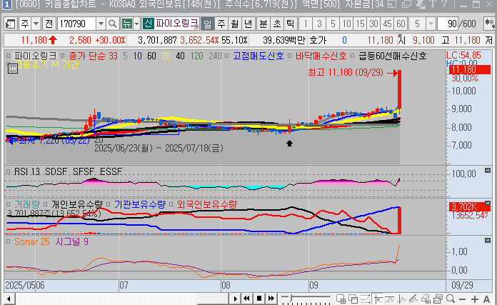Switch to 초 second chart tab
The width and height of the screenshot is (497, 305).
(277, 24)
